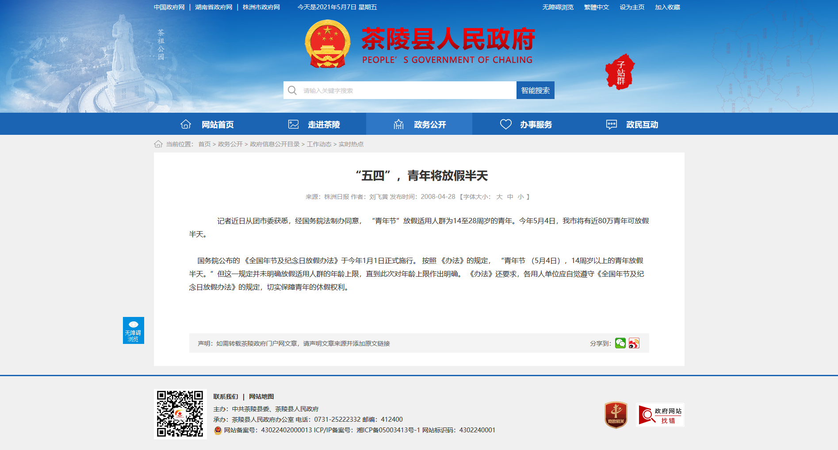The width and height of the screenshot is (838, 450).
Task: Click the police filing badge icon
Action: [x=218, y=430]
